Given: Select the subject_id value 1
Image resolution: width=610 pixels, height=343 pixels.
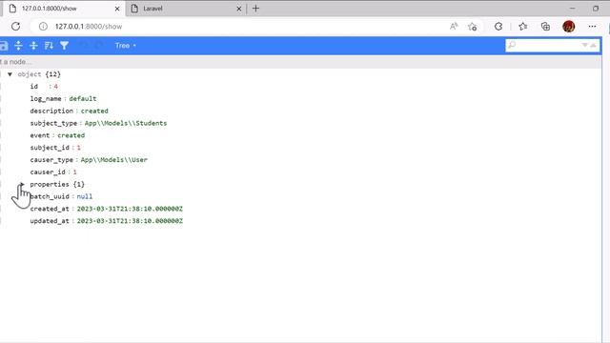Looking at the screenshot, I should pyautogui.click(x=78, y=148).
